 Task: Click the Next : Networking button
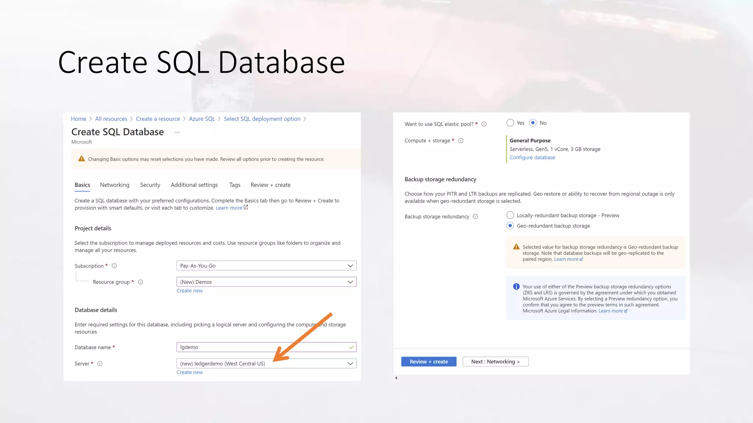click(496, 362)
